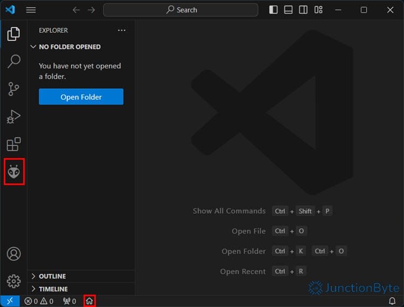404x307 pixels.
Task: Go forward with the right arrow
Action: [91, 10]
